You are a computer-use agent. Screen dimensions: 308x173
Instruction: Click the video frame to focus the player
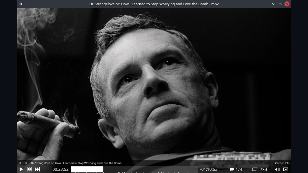point(154,84)
